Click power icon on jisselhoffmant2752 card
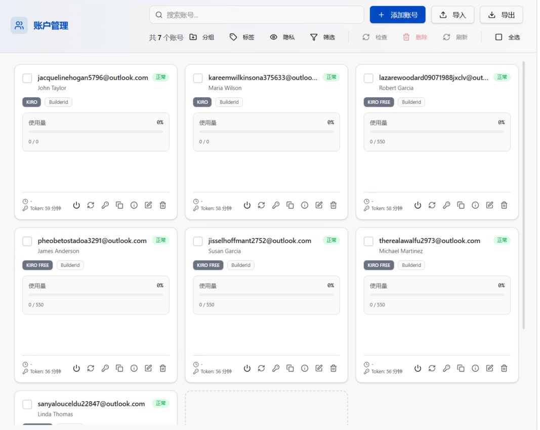Image resolution: width=540 pixels, height=430 pixels. point(247,368)
